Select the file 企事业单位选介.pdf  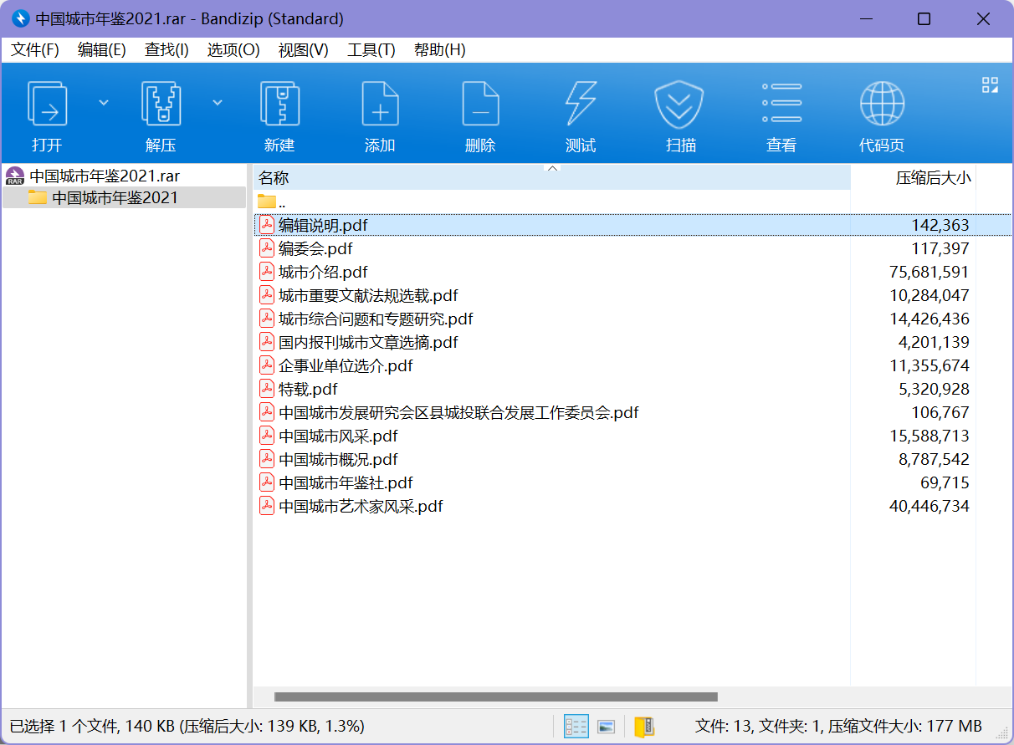pos(346,365)
